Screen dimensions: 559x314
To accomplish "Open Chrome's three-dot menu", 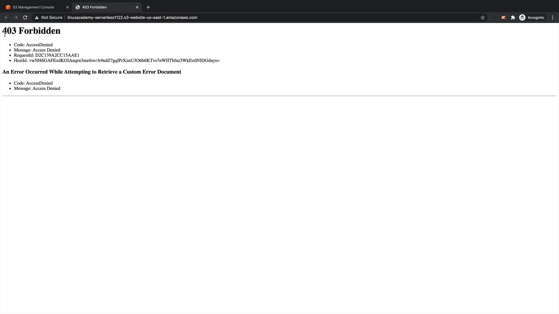I will point(552,17).
